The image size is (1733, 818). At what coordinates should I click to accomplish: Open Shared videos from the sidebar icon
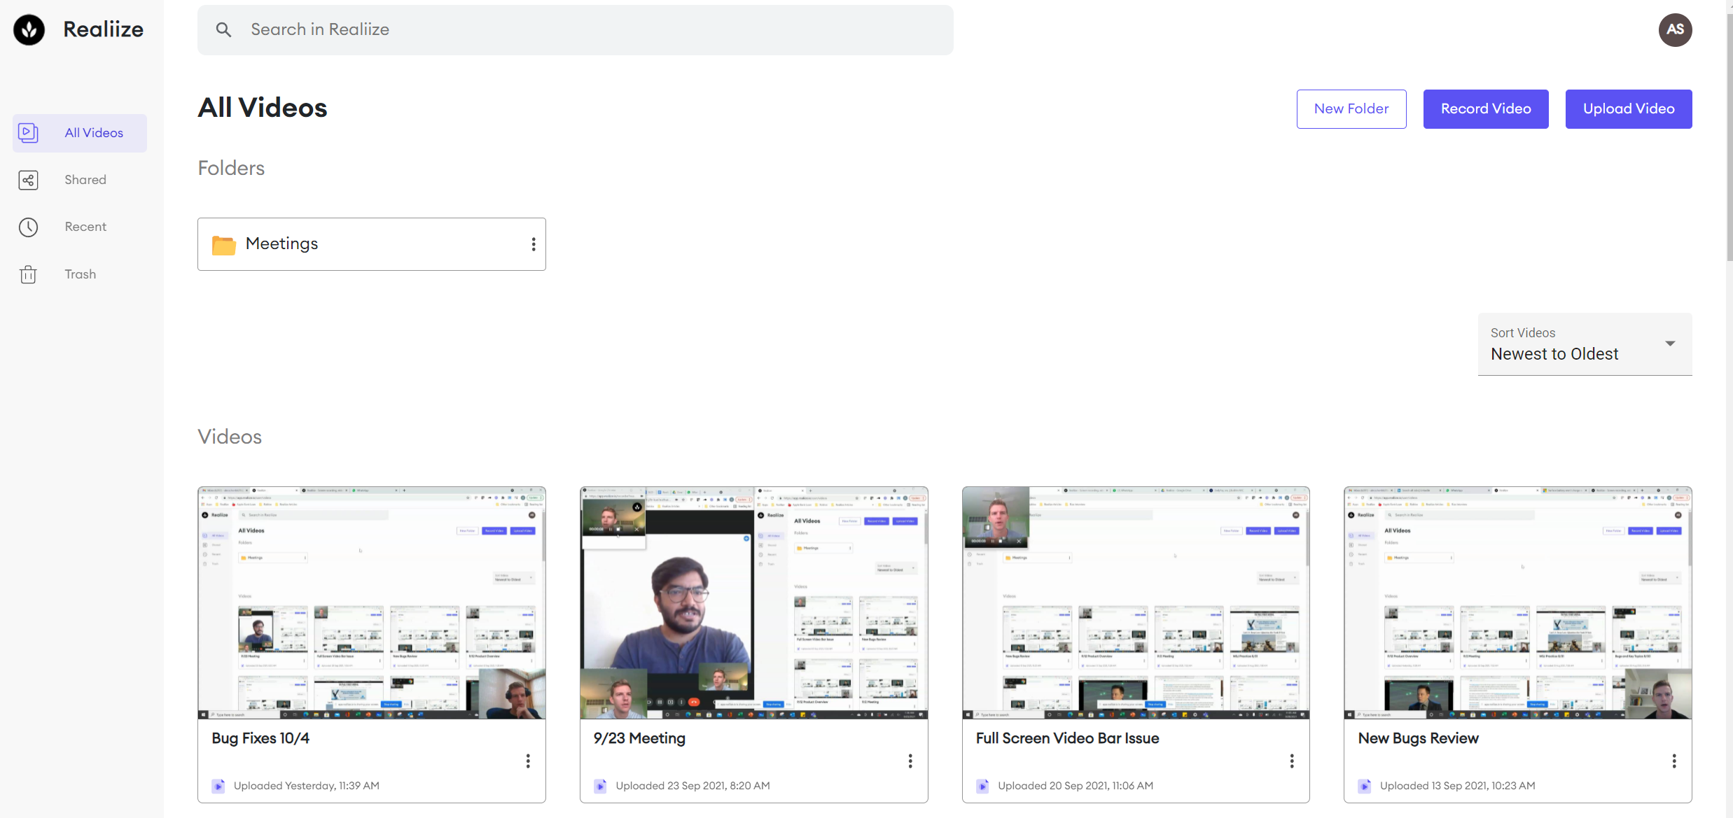28,180
